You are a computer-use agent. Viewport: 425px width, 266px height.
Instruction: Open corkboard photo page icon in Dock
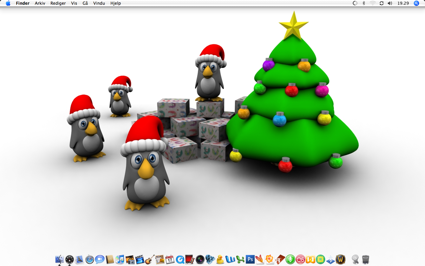160,259
